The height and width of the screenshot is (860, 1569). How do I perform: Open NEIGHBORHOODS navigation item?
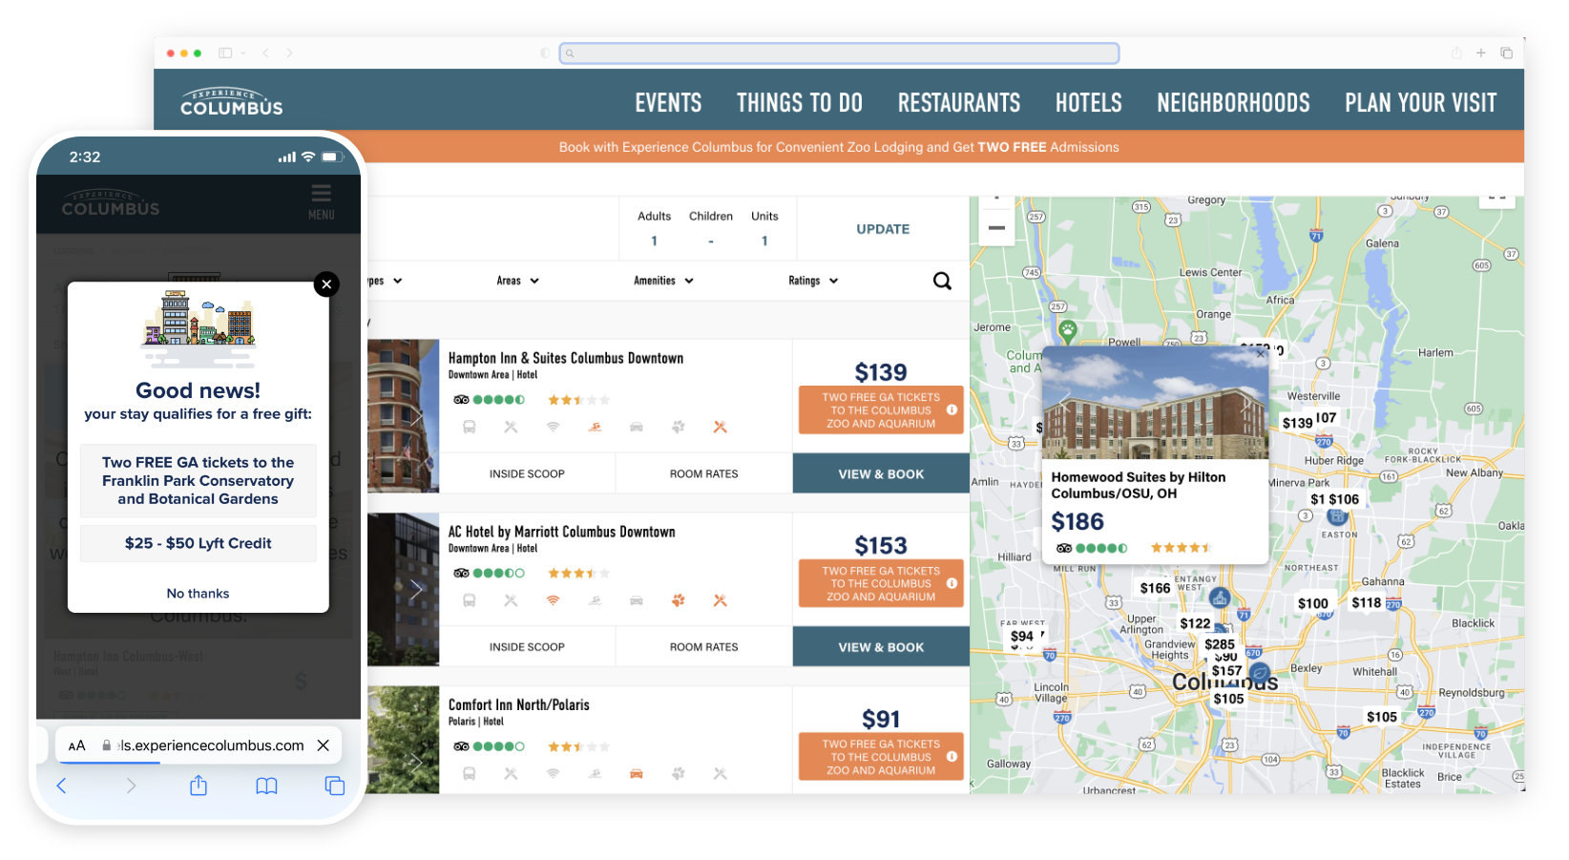pos(1234,103)
